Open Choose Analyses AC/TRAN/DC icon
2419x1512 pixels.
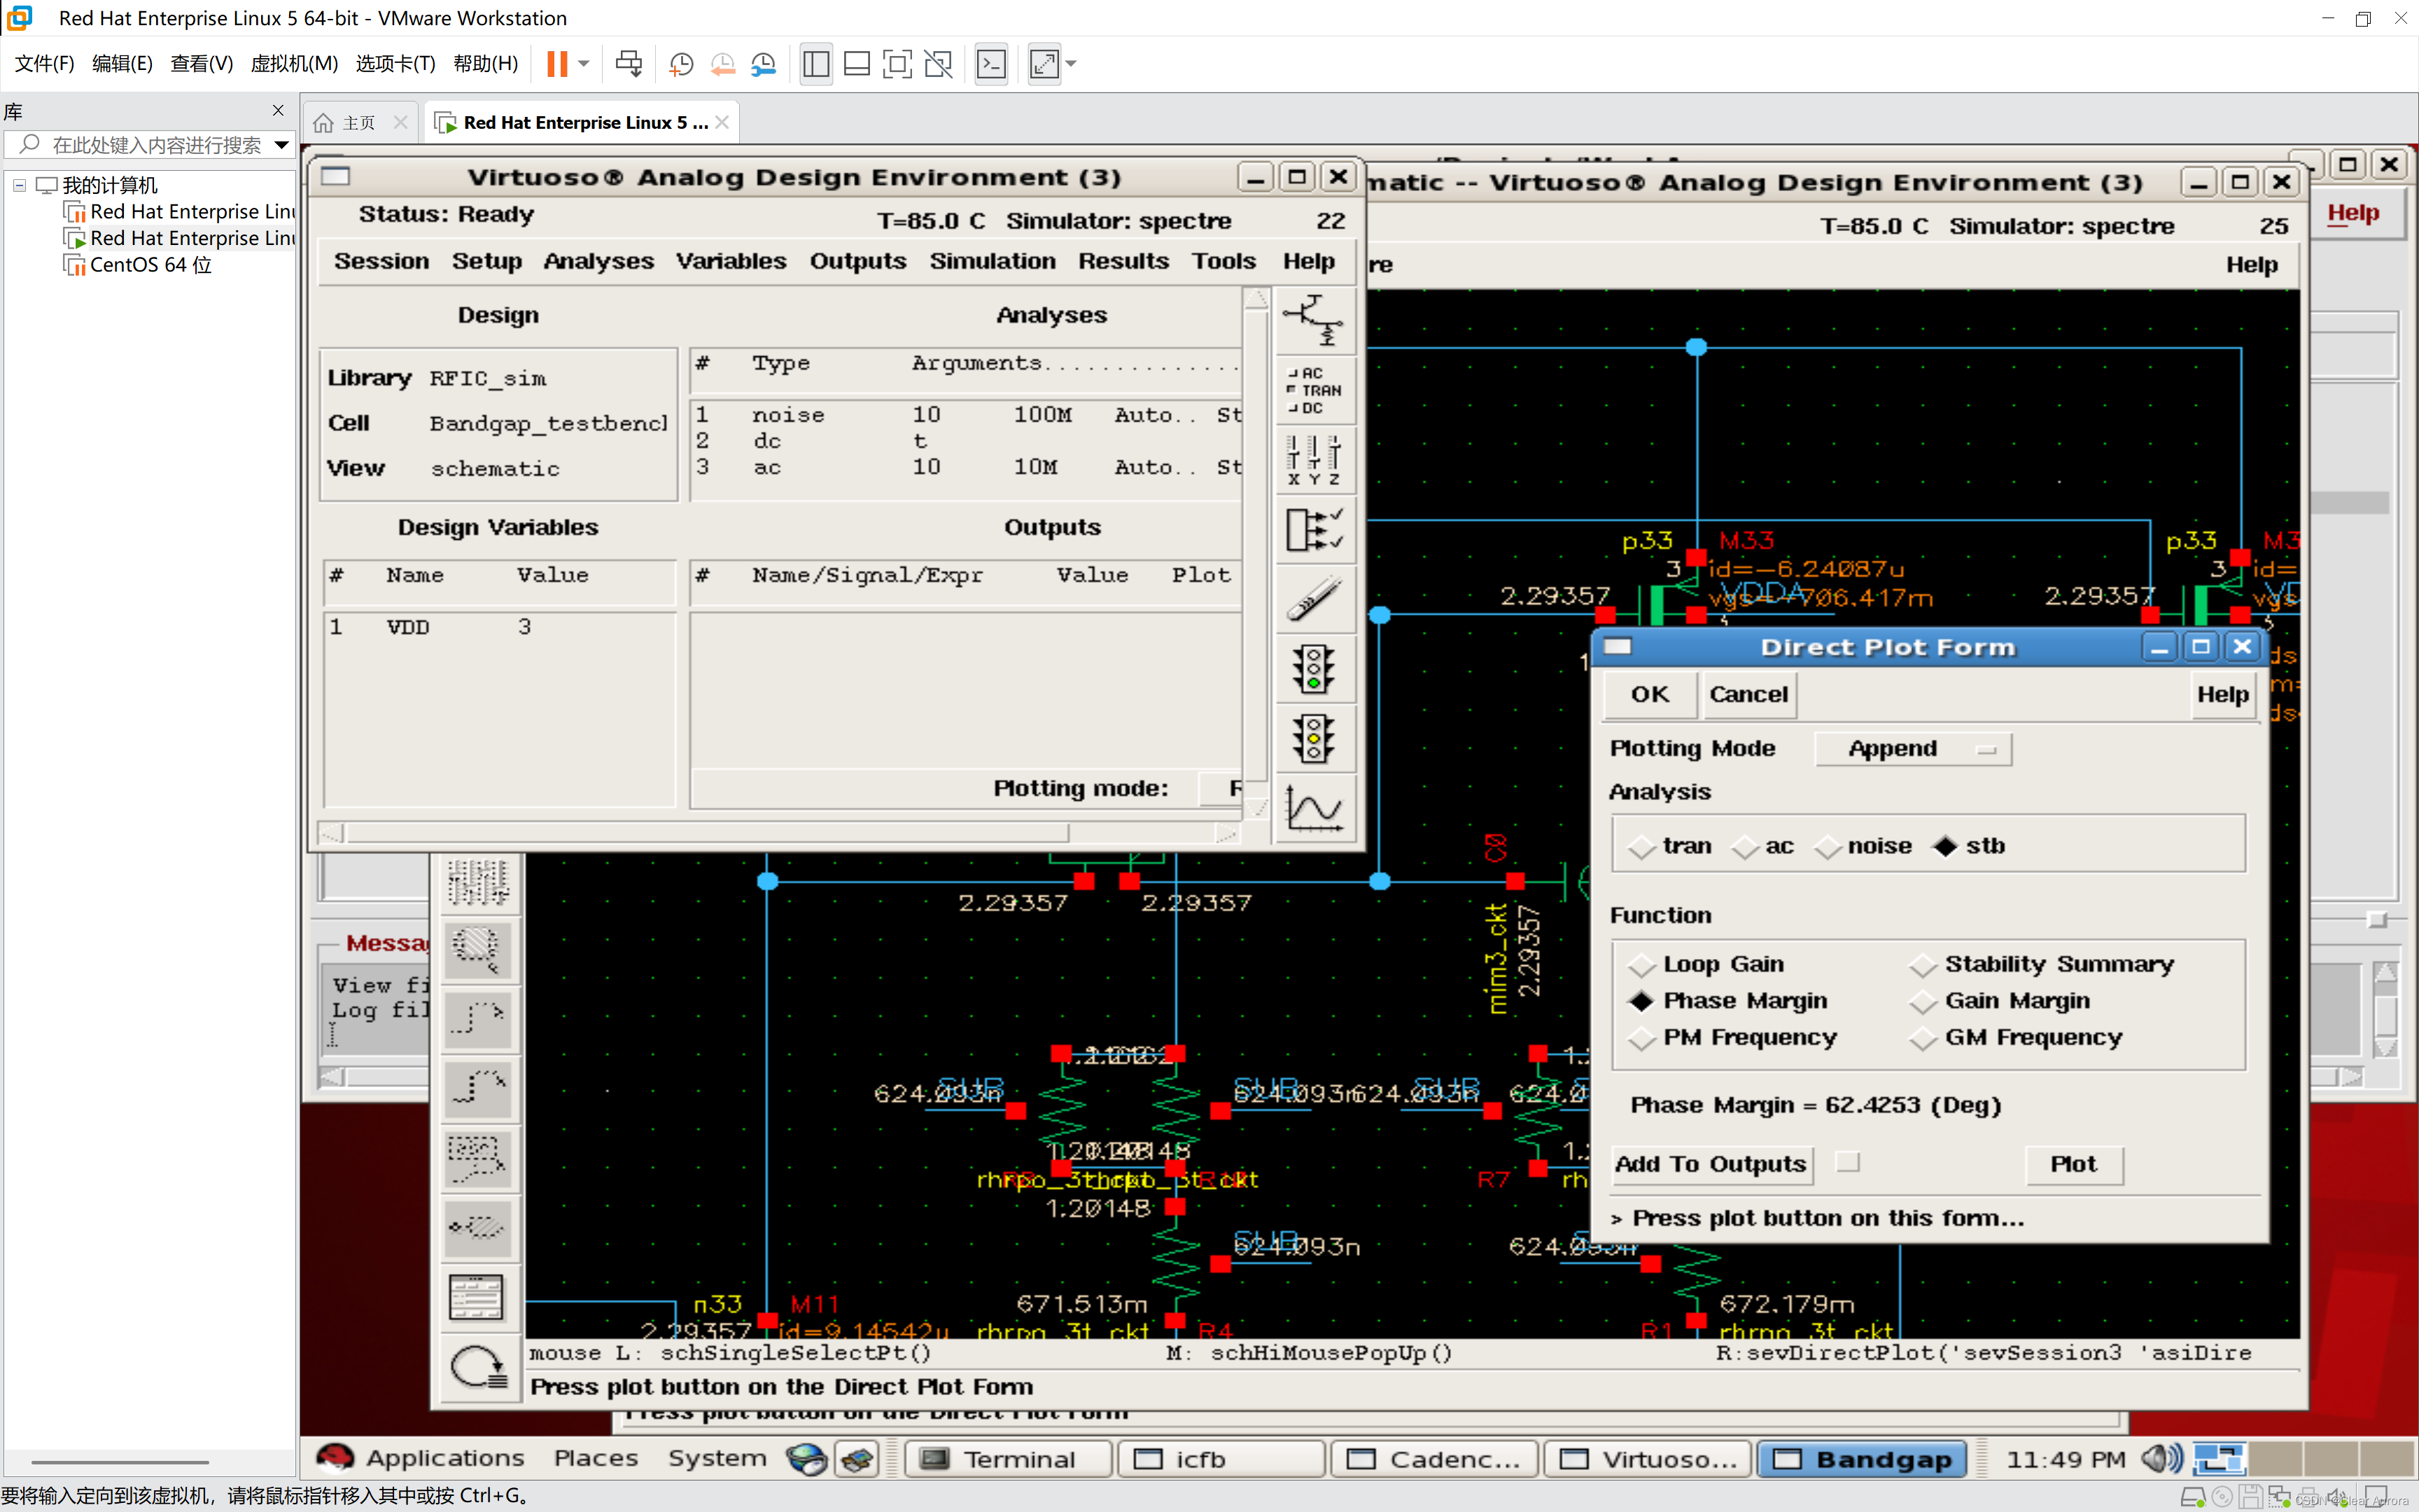tap(1314, 391)
